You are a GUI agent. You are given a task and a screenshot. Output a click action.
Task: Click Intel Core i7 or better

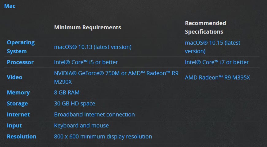(217, 62)
